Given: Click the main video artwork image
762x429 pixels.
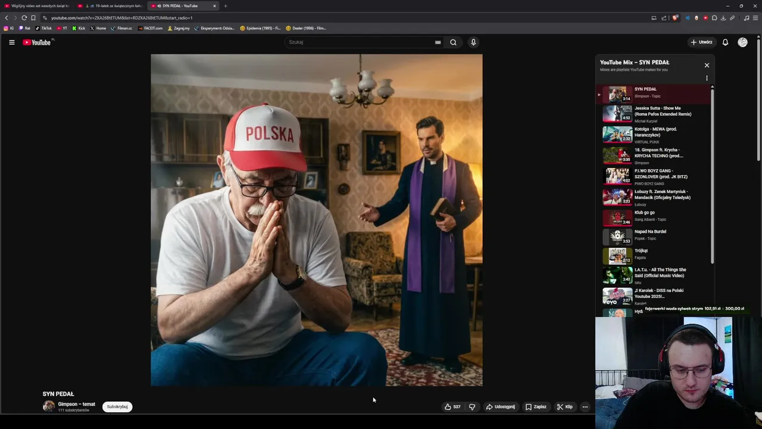Looking at the screenshot, I should (317, 220).
